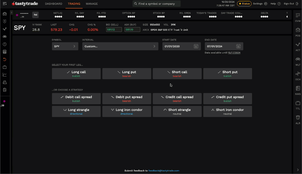Toggle the Bal account balance button
The image size is (302, 174).
[x=35, y=15]
